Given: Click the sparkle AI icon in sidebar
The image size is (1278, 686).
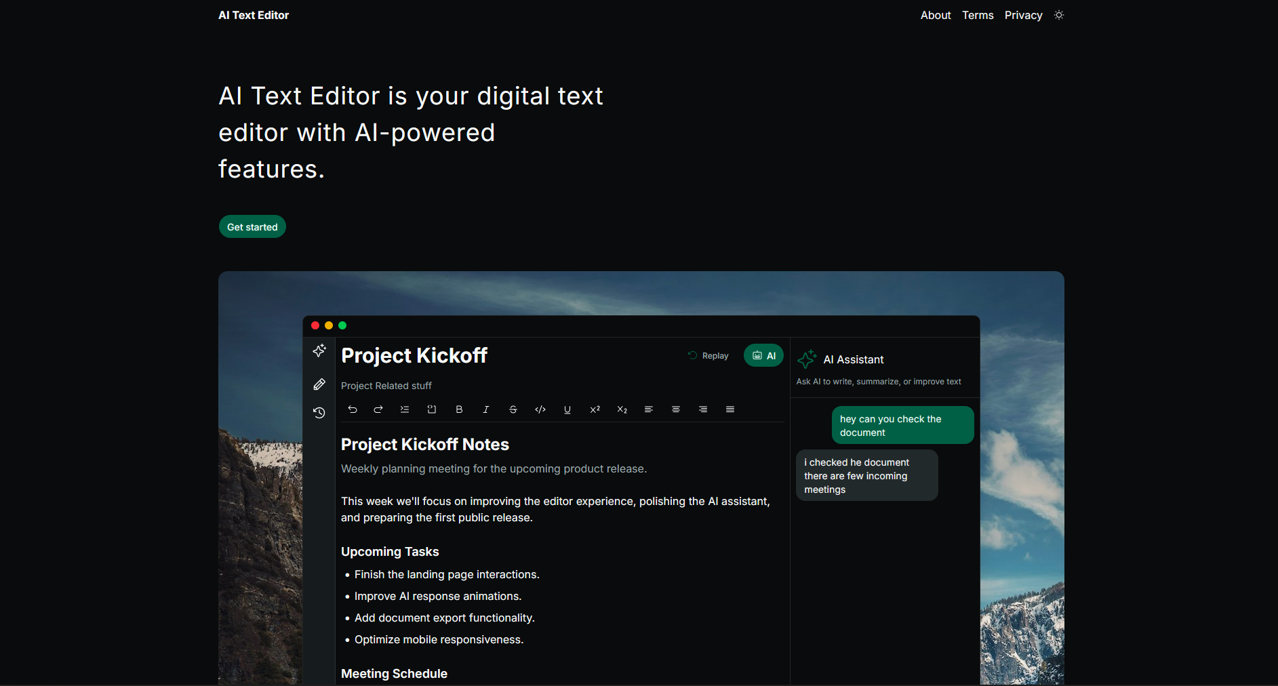Looking at the screenshot, I should pos(319,350).
